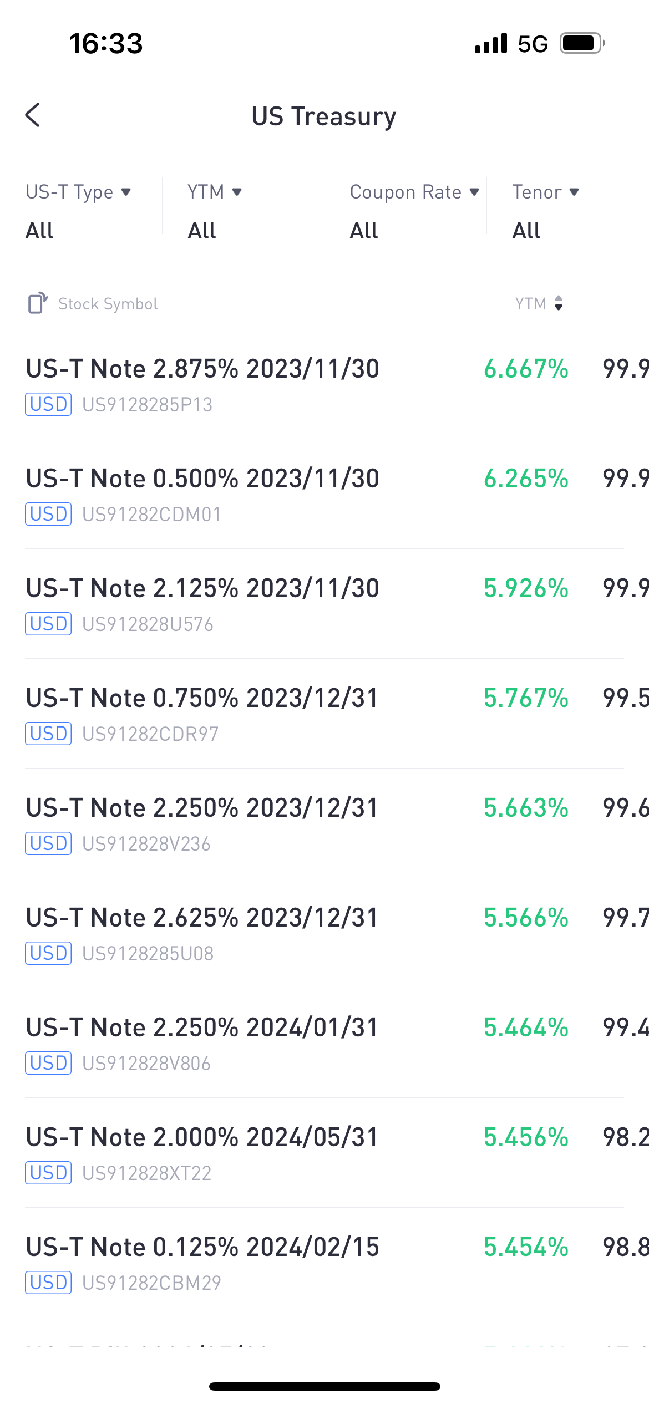Tap the Stock Symbol switch icon
This screenshot has height=1404, width=649.
pos(38,303)
